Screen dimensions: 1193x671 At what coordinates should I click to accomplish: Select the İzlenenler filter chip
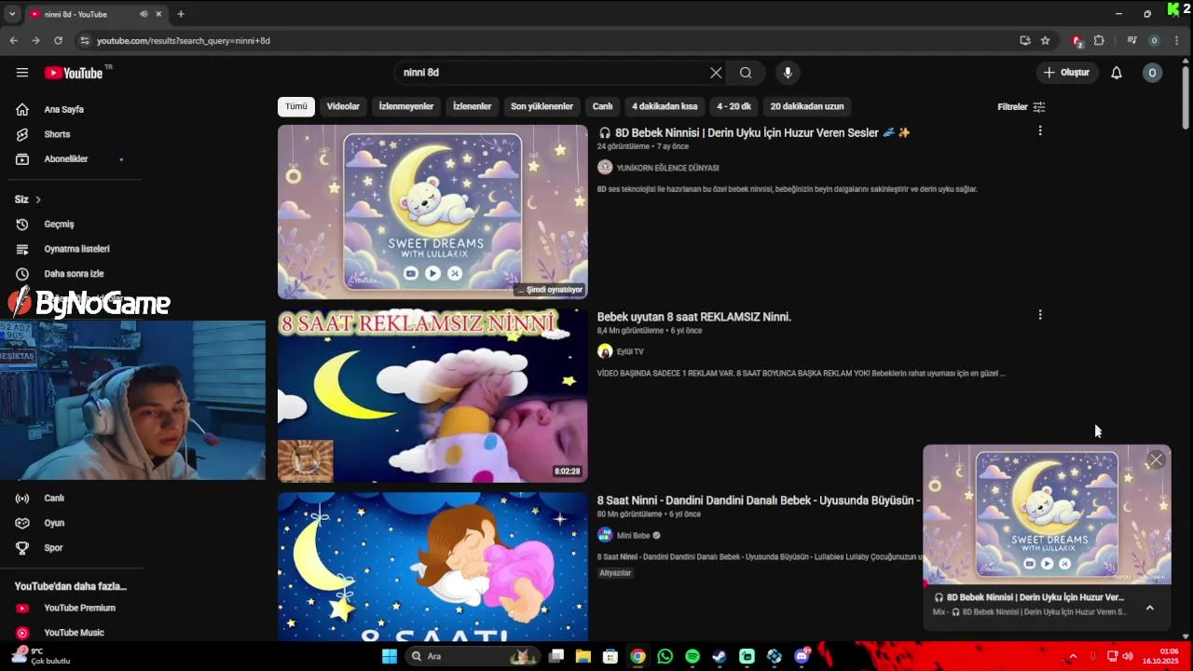click(472, 106)
